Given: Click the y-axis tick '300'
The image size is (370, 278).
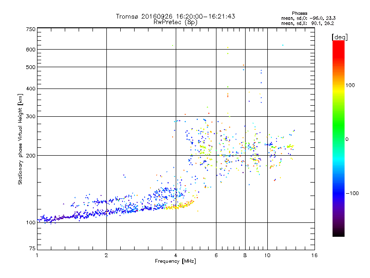Looking at the screenshot, I should 31,116.
